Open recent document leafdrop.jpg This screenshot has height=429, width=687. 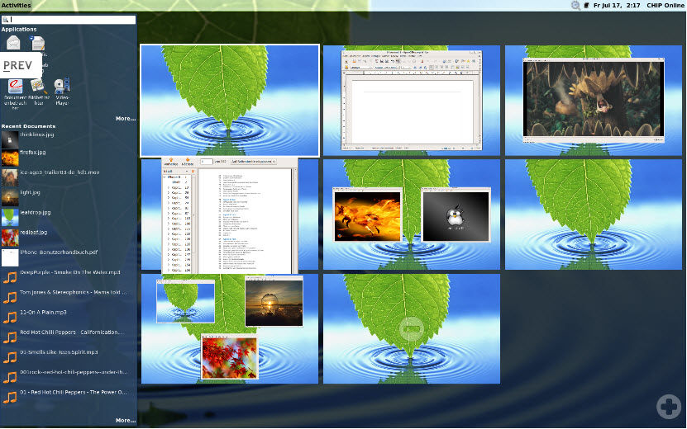pyautogui.click(x=26, y=218)
